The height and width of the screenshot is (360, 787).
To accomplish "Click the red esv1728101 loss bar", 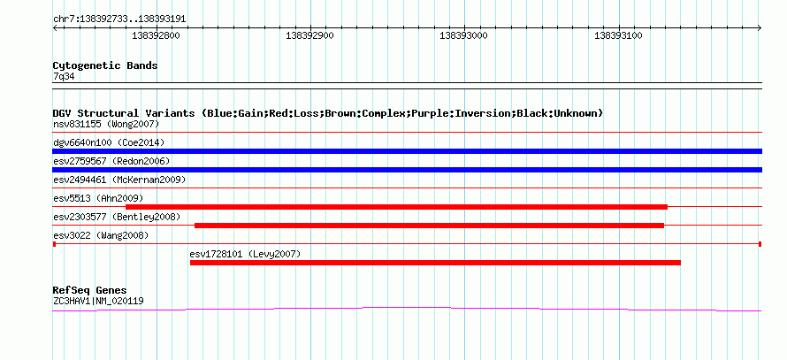I will point(435,263).
